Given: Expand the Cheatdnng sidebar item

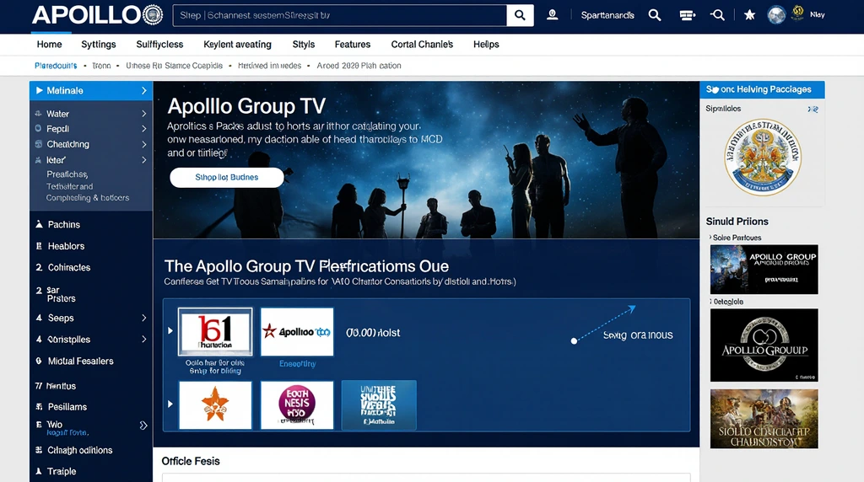Looking at the screenshot, I should (143, 144).
